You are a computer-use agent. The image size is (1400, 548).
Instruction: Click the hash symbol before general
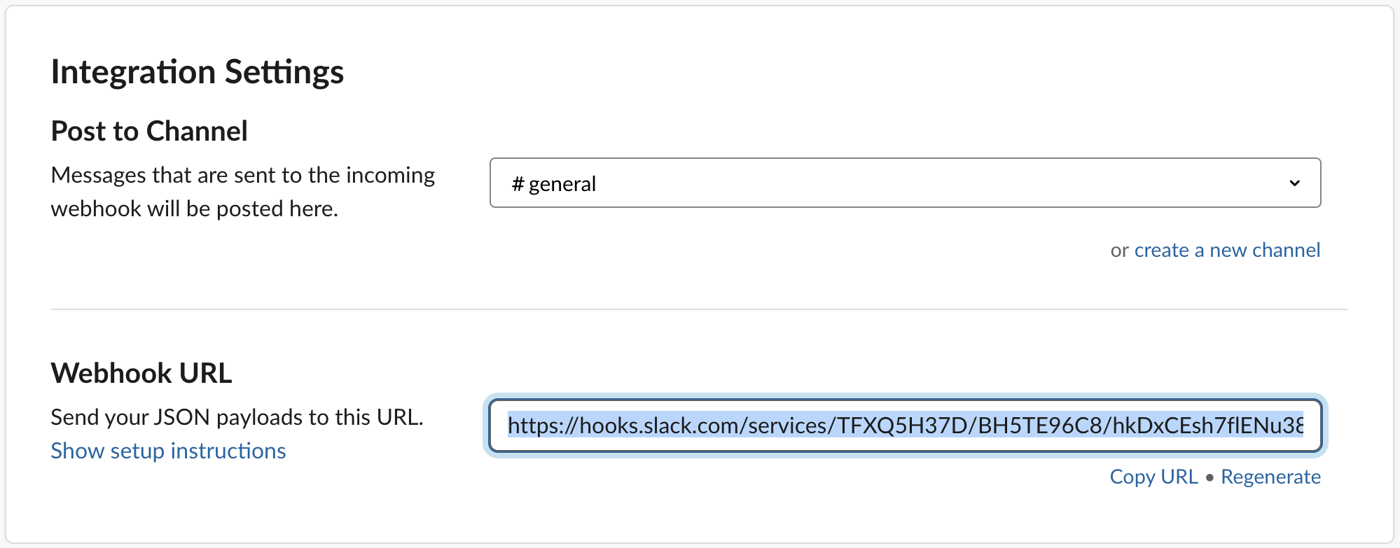[518, 184]
